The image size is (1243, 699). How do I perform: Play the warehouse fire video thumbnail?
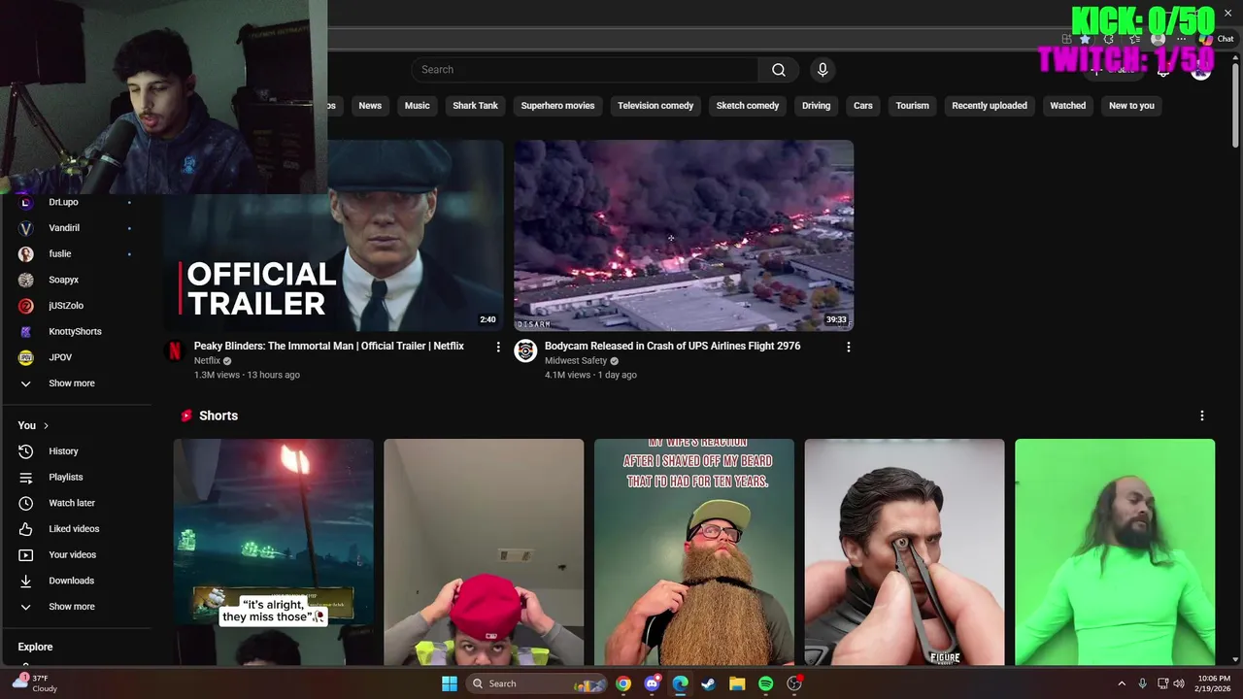tap(684, 236)
